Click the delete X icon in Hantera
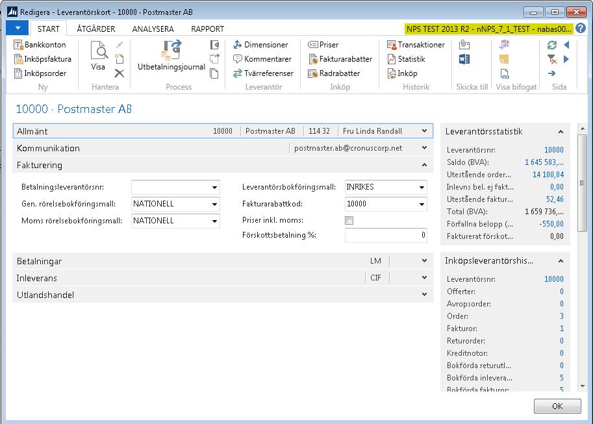593x424 pixels. [x=120, y=73]
